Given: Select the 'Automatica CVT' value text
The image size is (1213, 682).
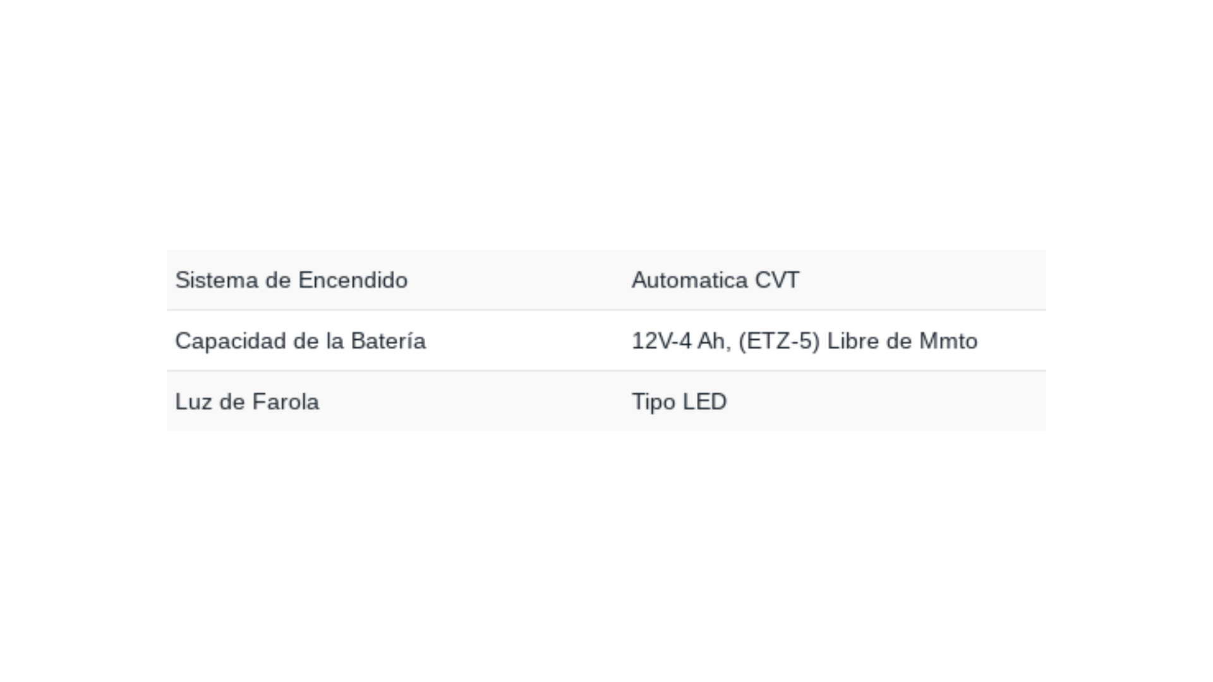Looking at the screenshot, I should (x=715, y=280).
